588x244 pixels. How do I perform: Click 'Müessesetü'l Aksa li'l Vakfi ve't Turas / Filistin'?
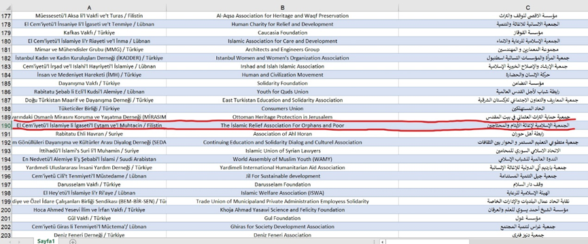[x=89, y=16]
